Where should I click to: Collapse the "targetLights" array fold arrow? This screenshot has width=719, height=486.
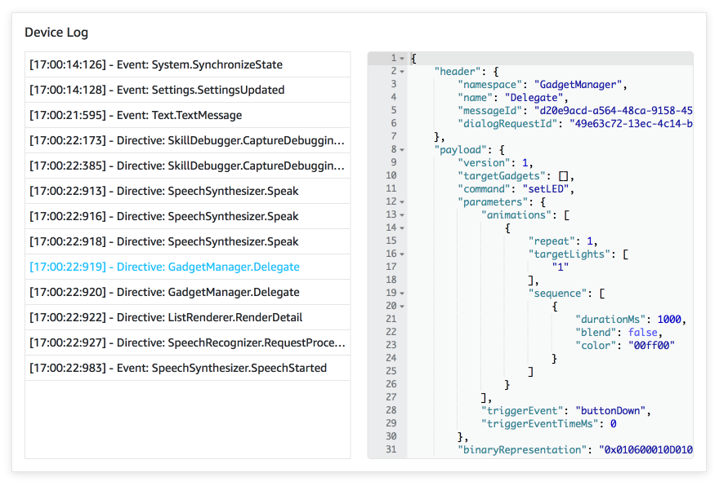tap(403, 254)
